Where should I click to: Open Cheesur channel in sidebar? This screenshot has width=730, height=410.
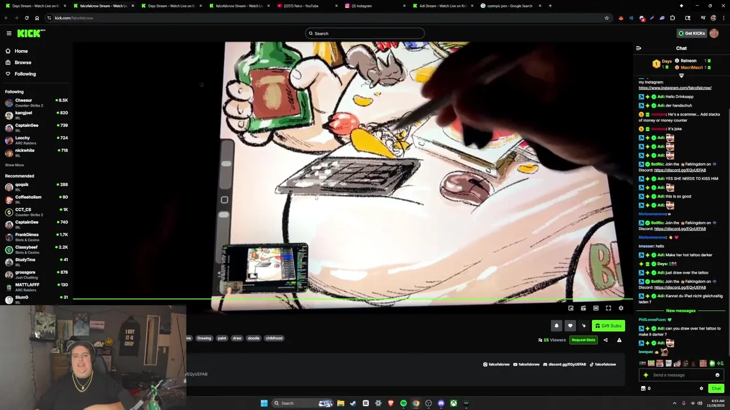click(x=36, y=102)
